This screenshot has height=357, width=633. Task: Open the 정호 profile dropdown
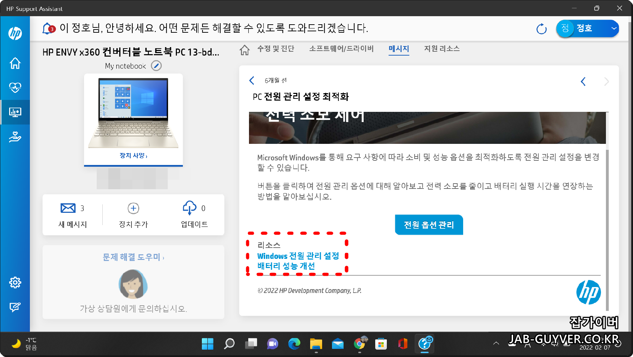(x=587, y=28)
